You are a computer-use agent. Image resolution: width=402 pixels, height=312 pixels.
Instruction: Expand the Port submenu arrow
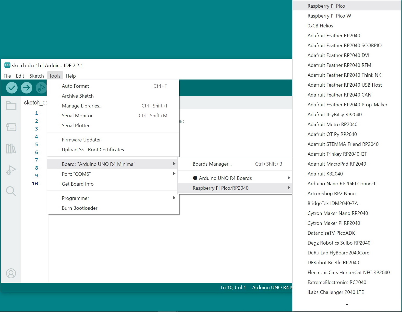point(174,174)
